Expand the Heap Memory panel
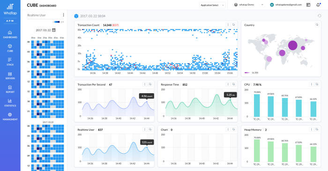 317,129
